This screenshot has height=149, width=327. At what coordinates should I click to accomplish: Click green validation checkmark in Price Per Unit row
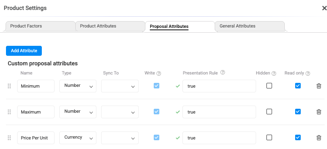[178, 138]
